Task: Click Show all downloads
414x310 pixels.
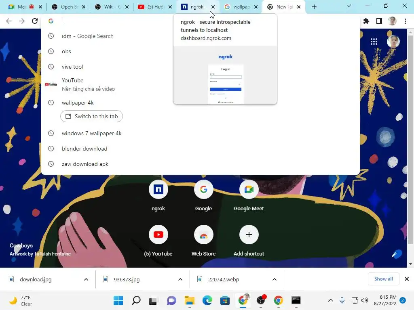Action: coord(383,279)
